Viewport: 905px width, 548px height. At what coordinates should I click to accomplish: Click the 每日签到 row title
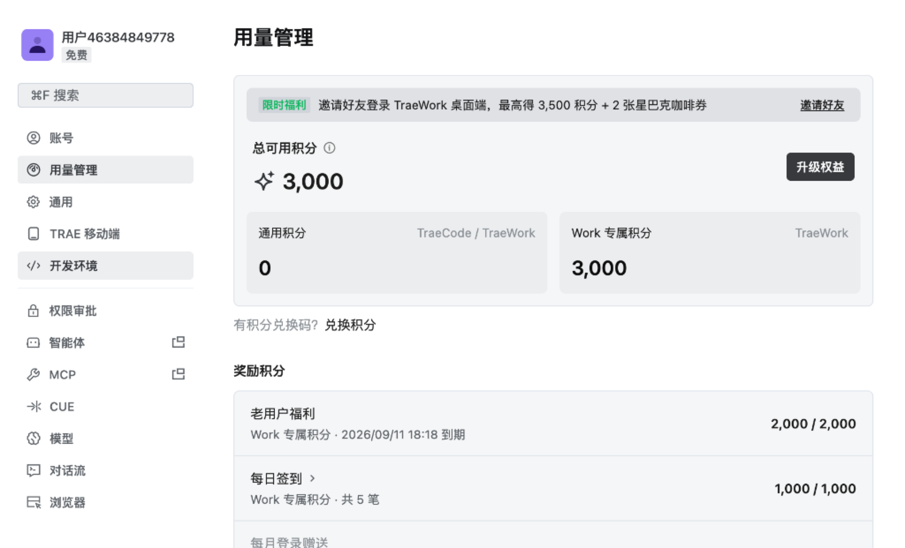(x=276, y=478)
